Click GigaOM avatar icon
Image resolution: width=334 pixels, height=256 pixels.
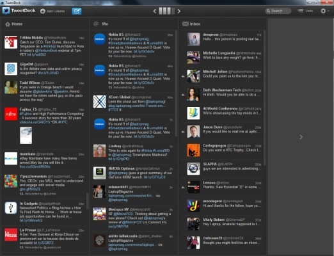[11, 69]
